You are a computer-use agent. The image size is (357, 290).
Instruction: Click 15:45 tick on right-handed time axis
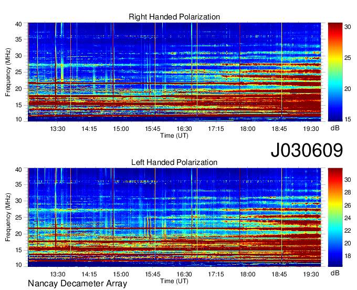pyautogui.click(x=153, y=129)
